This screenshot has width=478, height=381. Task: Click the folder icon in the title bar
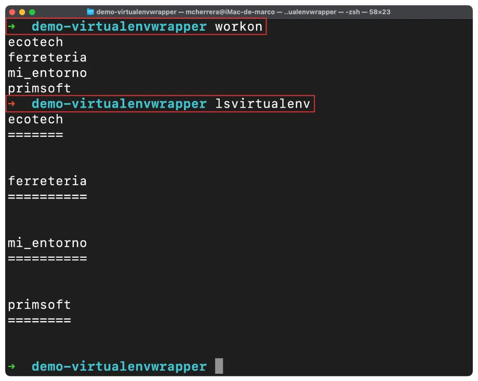90,12
